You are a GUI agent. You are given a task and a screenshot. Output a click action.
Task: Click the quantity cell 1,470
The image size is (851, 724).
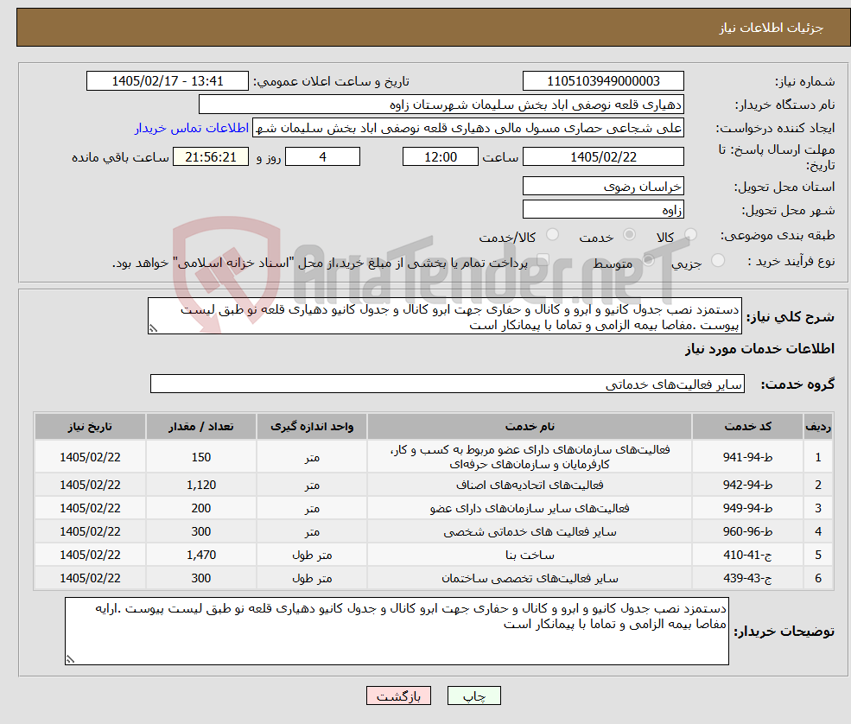click(200, 555)
